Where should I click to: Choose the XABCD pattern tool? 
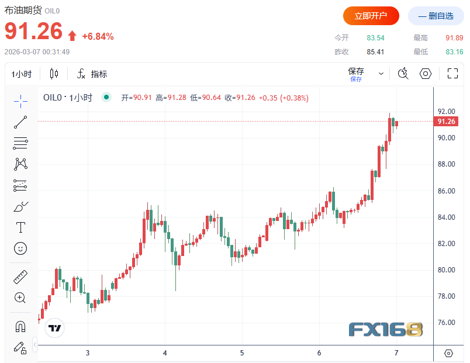click(20, 164)
